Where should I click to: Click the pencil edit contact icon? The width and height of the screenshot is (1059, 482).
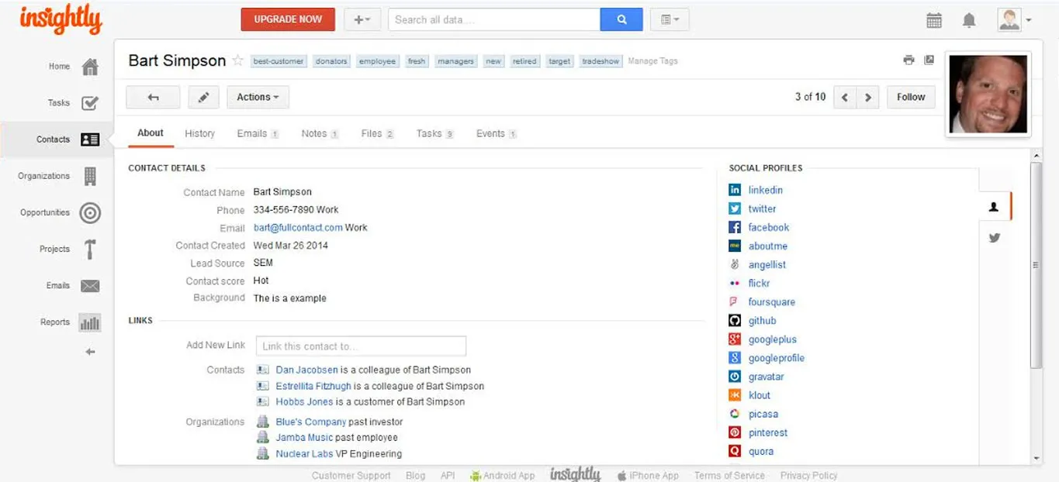tap(203, 97)
